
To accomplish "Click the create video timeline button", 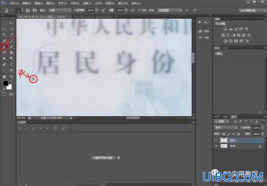I will 103,158.
